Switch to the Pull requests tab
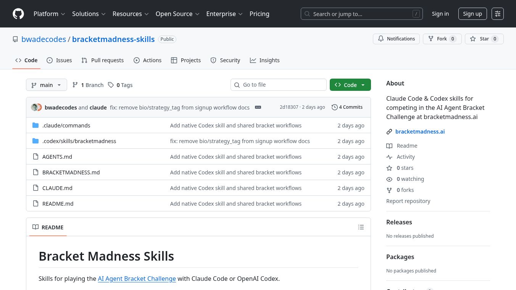Image resolution: width=516 pixels, height=290 pixels. click(103, 60)
